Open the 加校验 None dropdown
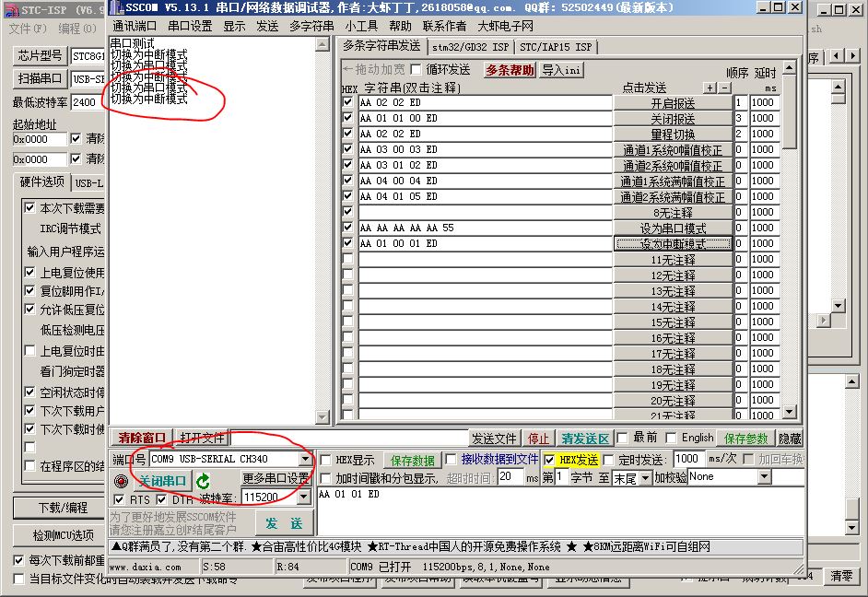Viewport: 868px width, 597px height. [x=765, y=476]
